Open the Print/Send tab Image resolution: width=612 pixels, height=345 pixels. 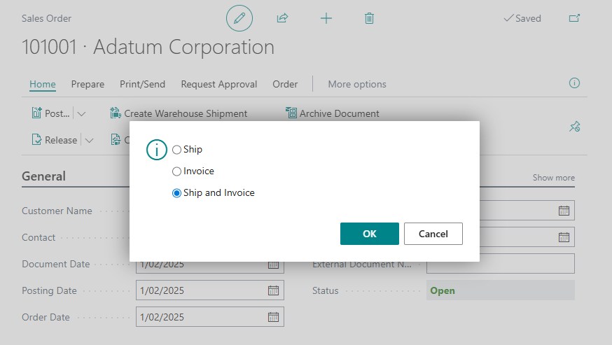142,84
